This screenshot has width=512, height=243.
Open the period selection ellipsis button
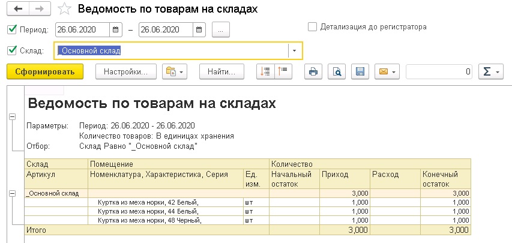click(221, 30)
